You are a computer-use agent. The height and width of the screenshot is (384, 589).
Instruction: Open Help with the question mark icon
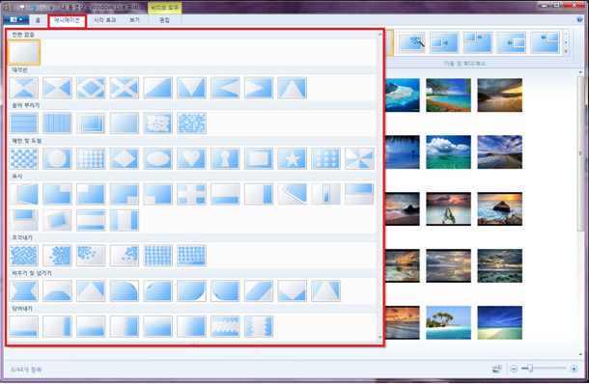(x=579, y=19)
